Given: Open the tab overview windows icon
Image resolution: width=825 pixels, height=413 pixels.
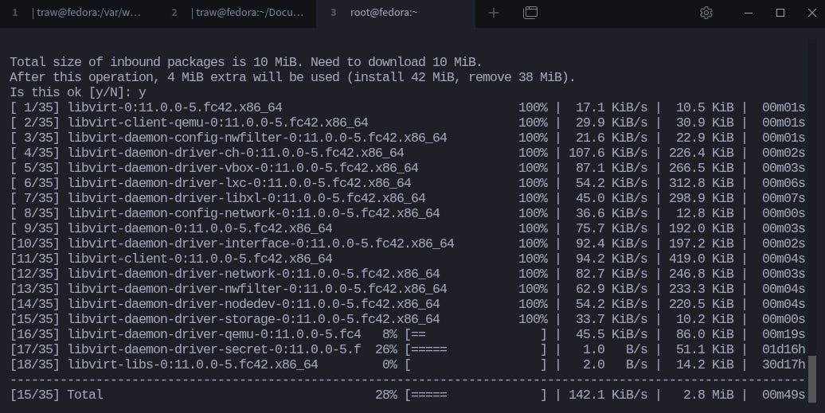Looking at the screenshot, I should pos(530,13).
